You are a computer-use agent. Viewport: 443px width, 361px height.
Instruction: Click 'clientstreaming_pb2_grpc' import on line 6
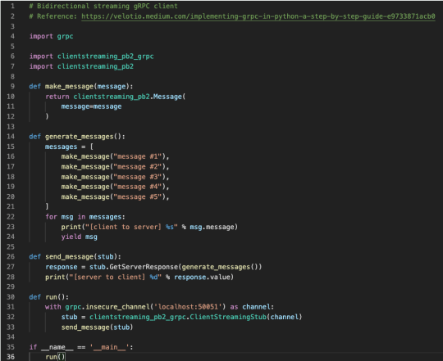click(x=105, y=56)
